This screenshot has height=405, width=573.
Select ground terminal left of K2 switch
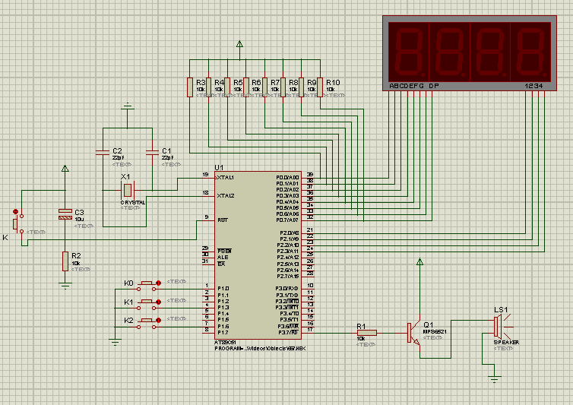point(115,343)
